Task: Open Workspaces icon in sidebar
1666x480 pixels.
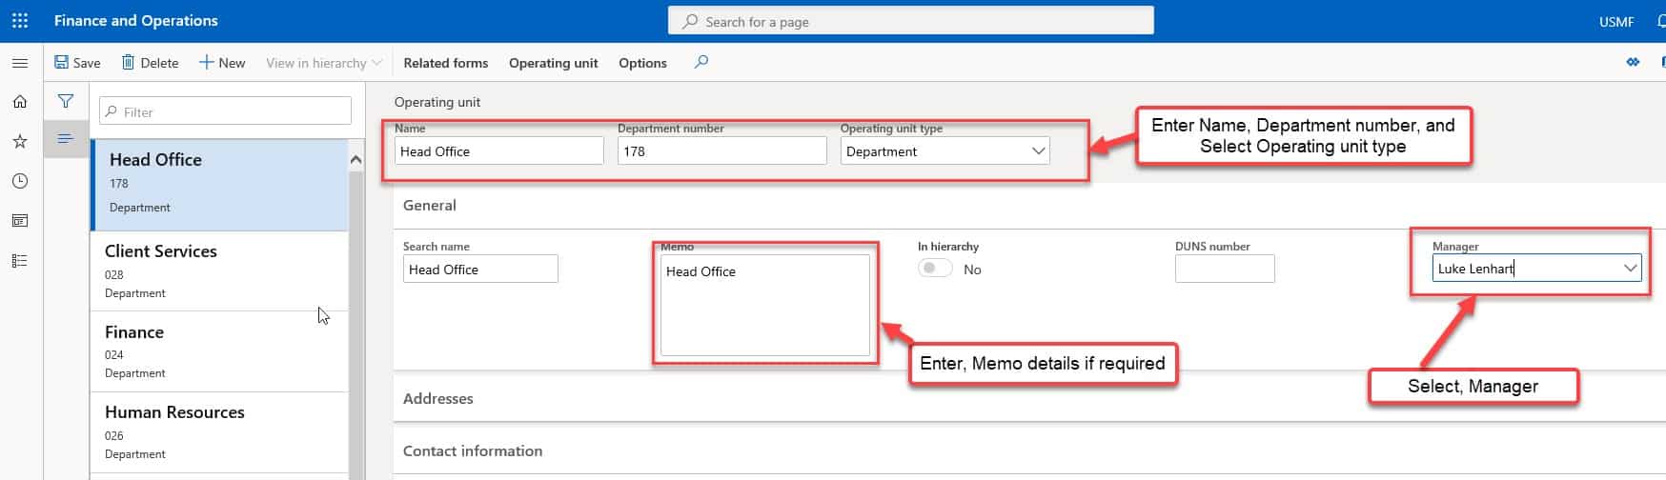Action: [20, 221]
